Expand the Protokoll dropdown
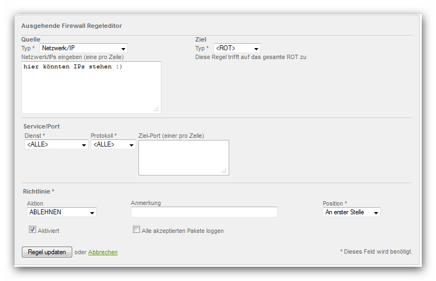The height and width of the screenshot is (281, 436). 113,145
